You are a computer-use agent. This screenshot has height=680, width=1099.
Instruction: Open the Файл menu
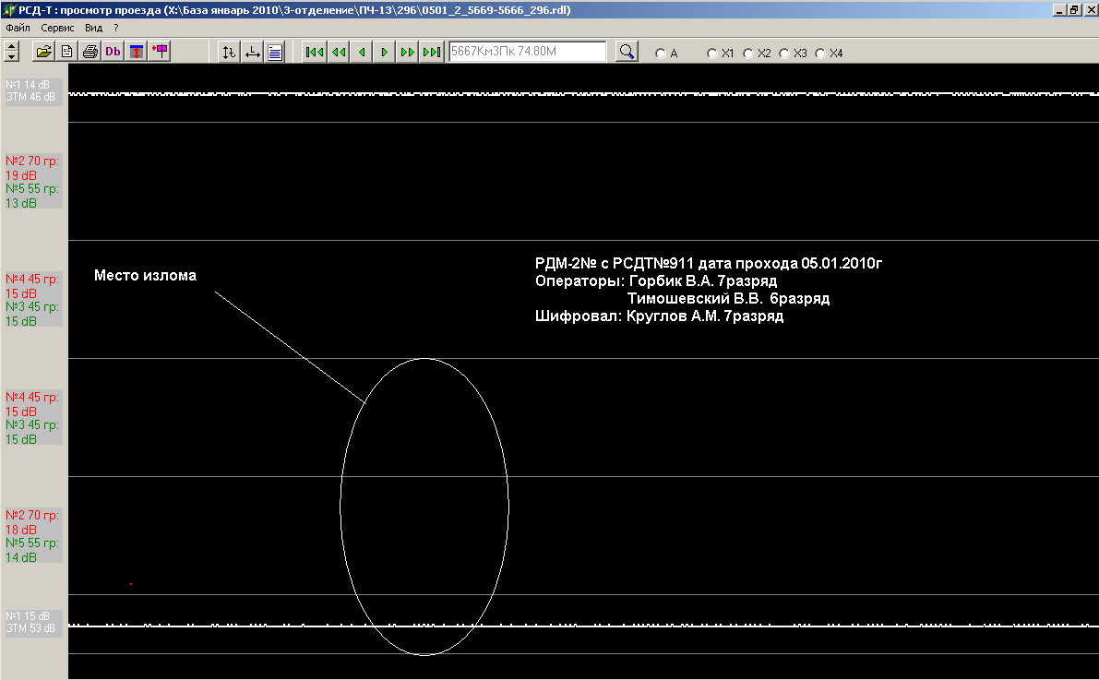tap(18, 28)
